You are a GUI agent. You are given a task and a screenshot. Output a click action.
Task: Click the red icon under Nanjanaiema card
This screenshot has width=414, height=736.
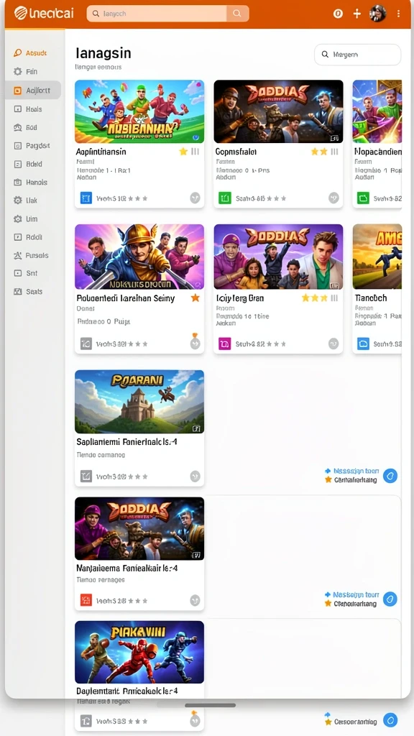point(86,600)
